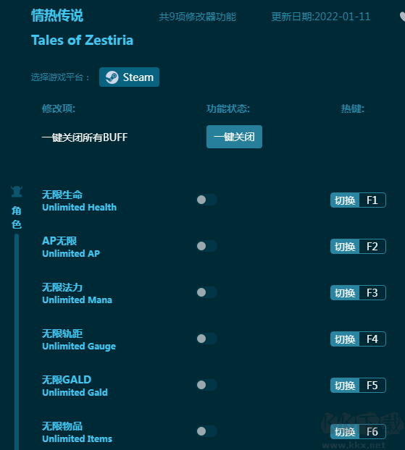This screenshot has height=450, width=405.
Task: Select the Steam platform button
Action: (x=130, y=77)
